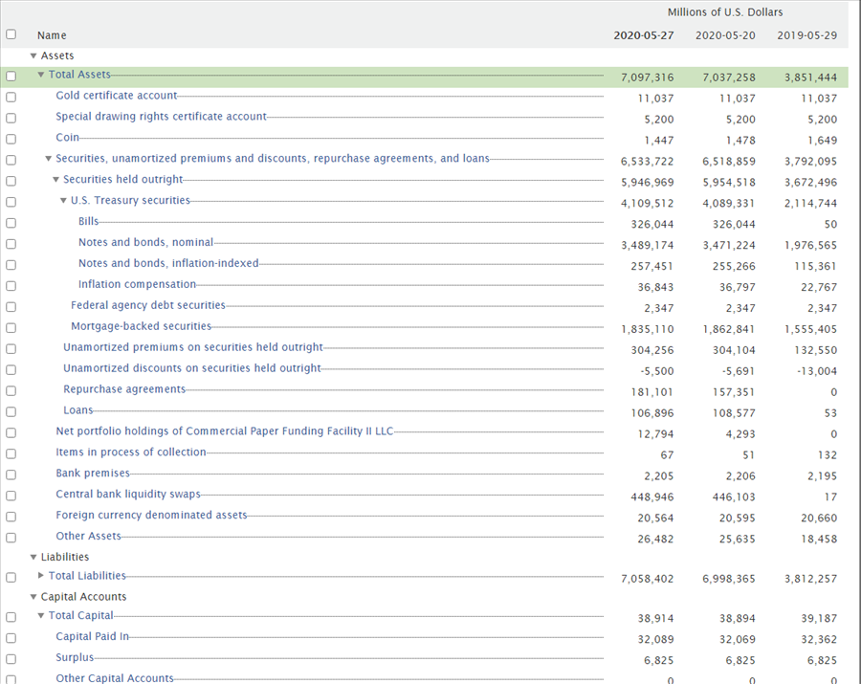Click the Liabilities section heading

point(65,557)
